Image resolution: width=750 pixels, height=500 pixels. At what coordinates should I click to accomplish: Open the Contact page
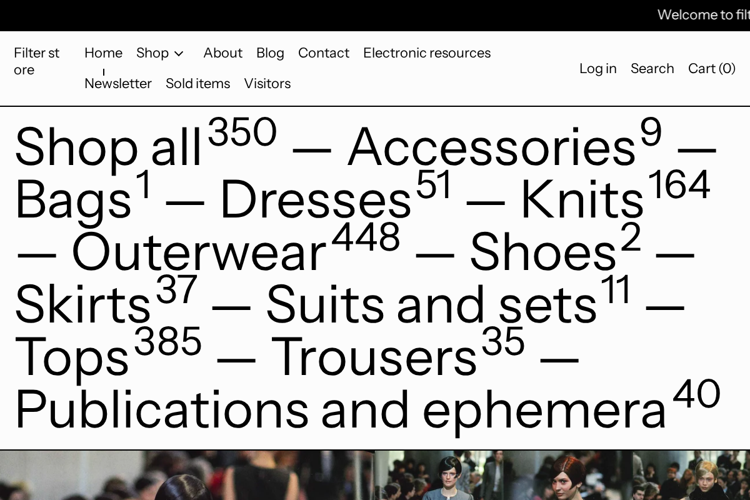pyautogui.click(x=324, y=53)
